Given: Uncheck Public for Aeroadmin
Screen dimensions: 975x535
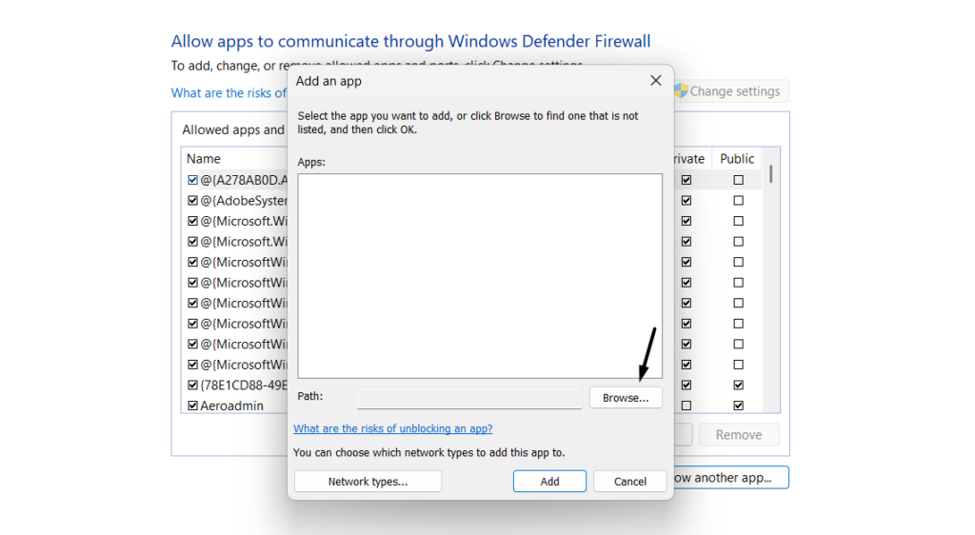Looking at the screenshot, I should (x=738, y=406).
